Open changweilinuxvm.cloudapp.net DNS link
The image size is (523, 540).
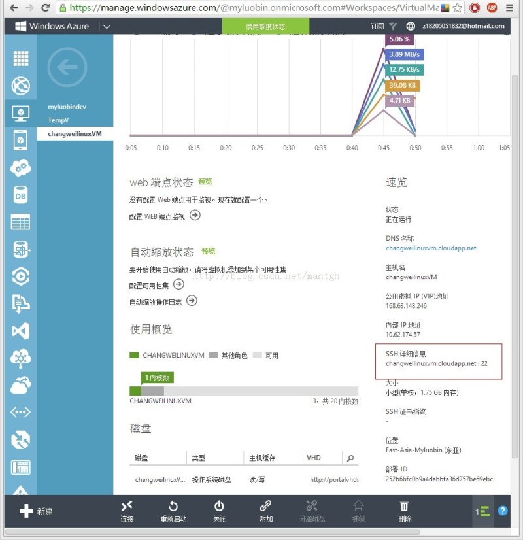click(x=431, y=248)
